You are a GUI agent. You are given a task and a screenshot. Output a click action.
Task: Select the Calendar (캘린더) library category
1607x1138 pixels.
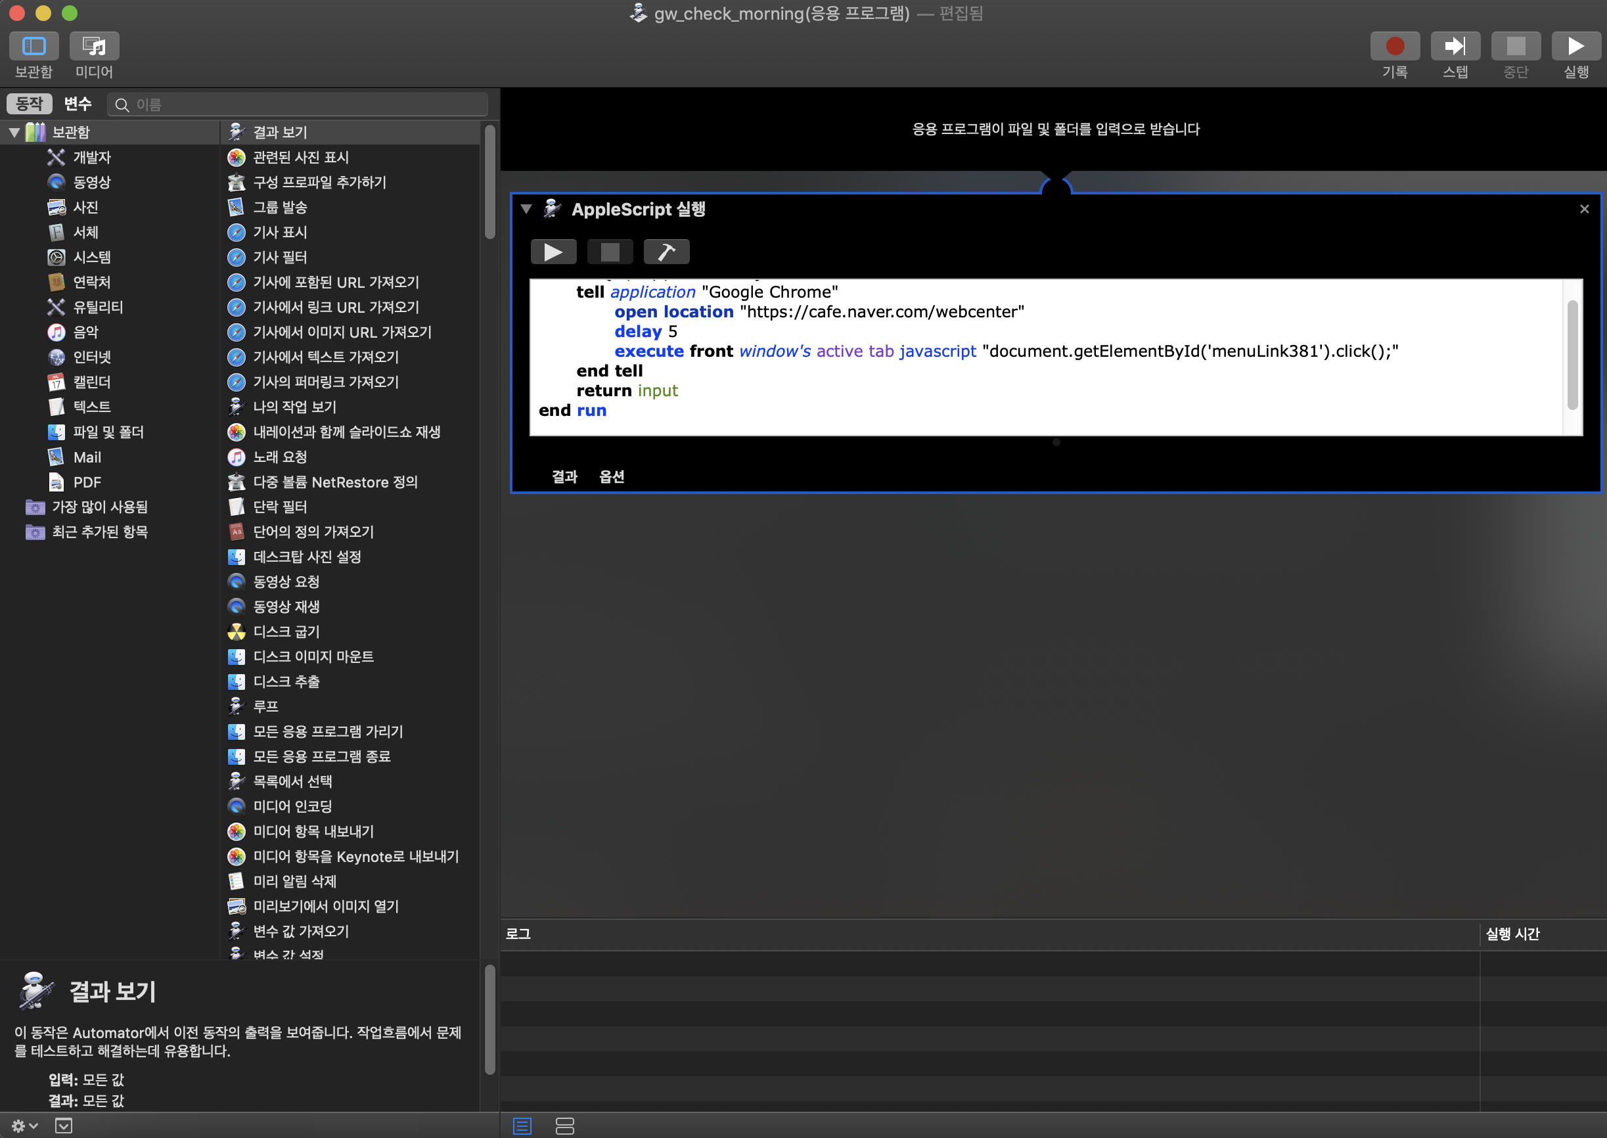pos(92,382)
